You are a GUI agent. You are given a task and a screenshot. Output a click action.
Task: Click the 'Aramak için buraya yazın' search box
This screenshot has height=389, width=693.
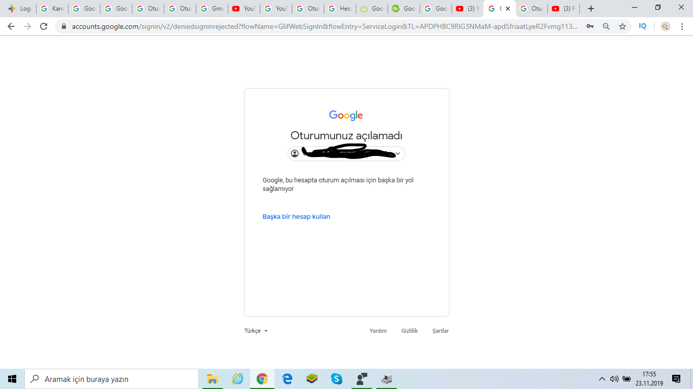[112, 379]
